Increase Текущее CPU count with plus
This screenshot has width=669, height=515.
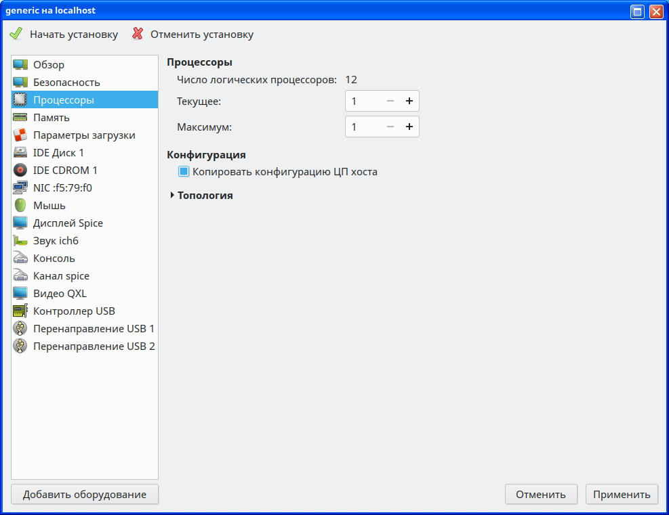(409, 101)
